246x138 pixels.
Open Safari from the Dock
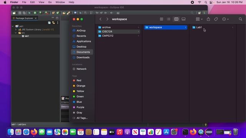coord(26,132)
